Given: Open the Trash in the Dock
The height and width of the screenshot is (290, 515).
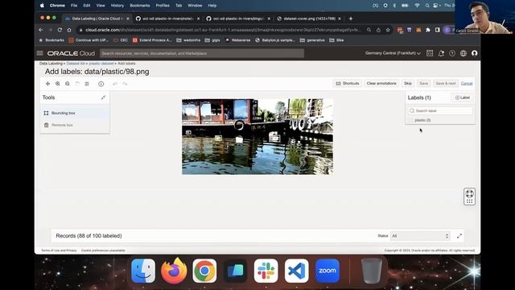Looking at the screenshot, I should pyautogui.click(x=372, y=271).
